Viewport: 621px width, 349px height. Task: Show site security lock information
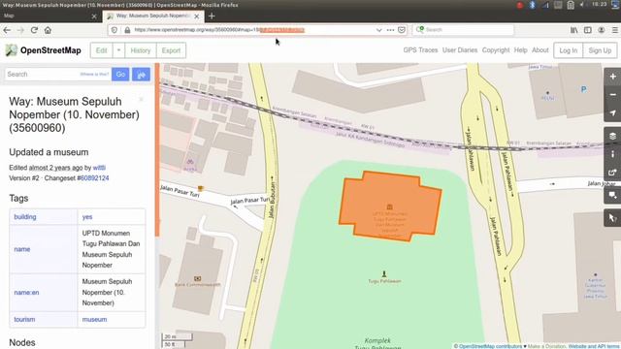[x=127, y=30]
